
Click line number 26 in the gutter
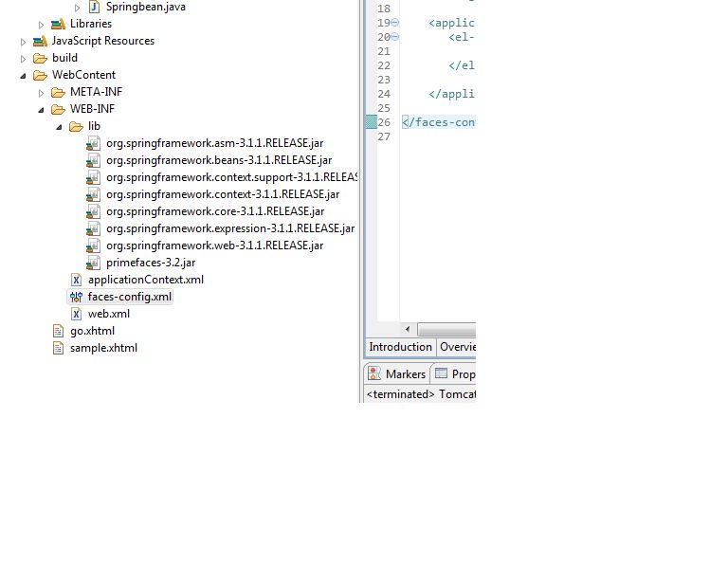(384, 122)
